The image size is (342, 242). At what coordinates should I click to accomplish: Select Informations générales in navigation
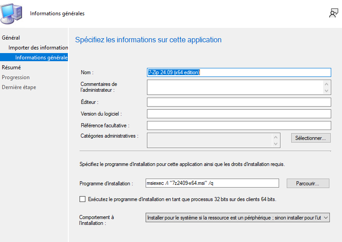[x=41, y=58]
